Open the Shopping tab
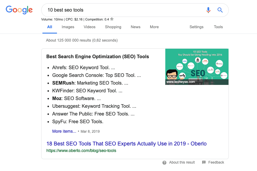 click(113, 27)
